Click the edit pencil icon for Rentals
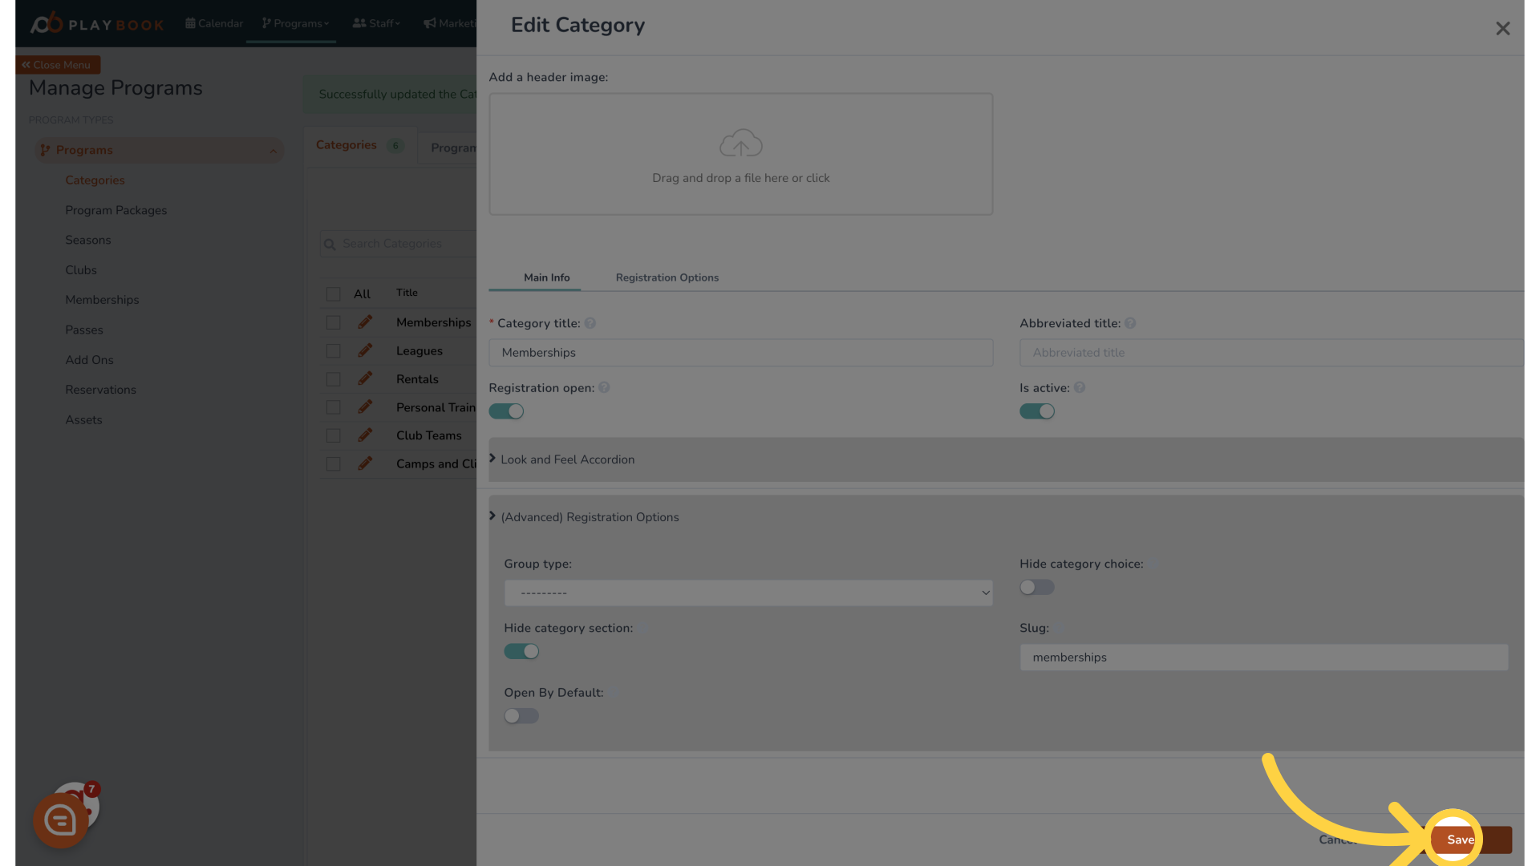Screen dimensions: 1540x866 [365, 378]
